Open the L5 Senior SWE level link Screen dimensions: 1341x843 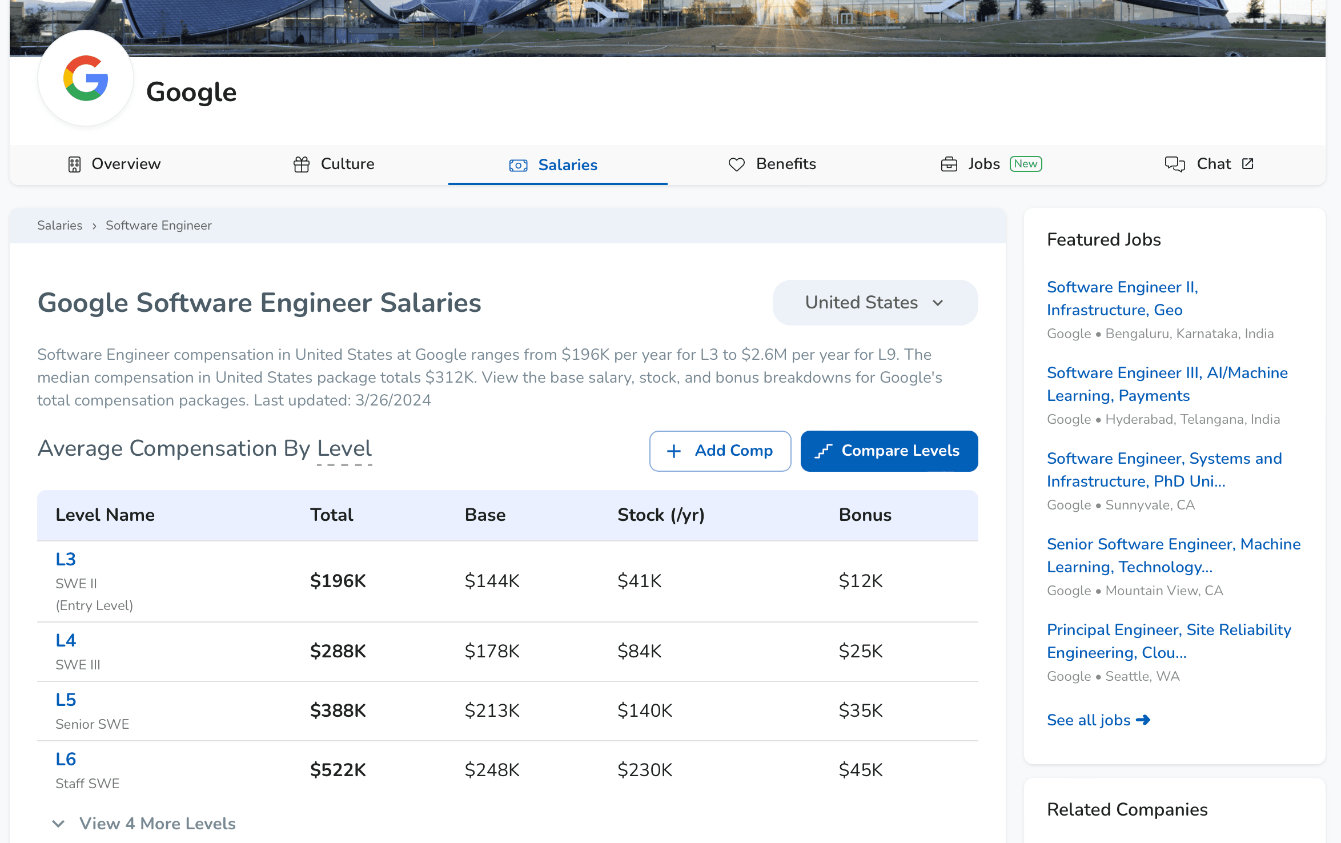point(66,700)
